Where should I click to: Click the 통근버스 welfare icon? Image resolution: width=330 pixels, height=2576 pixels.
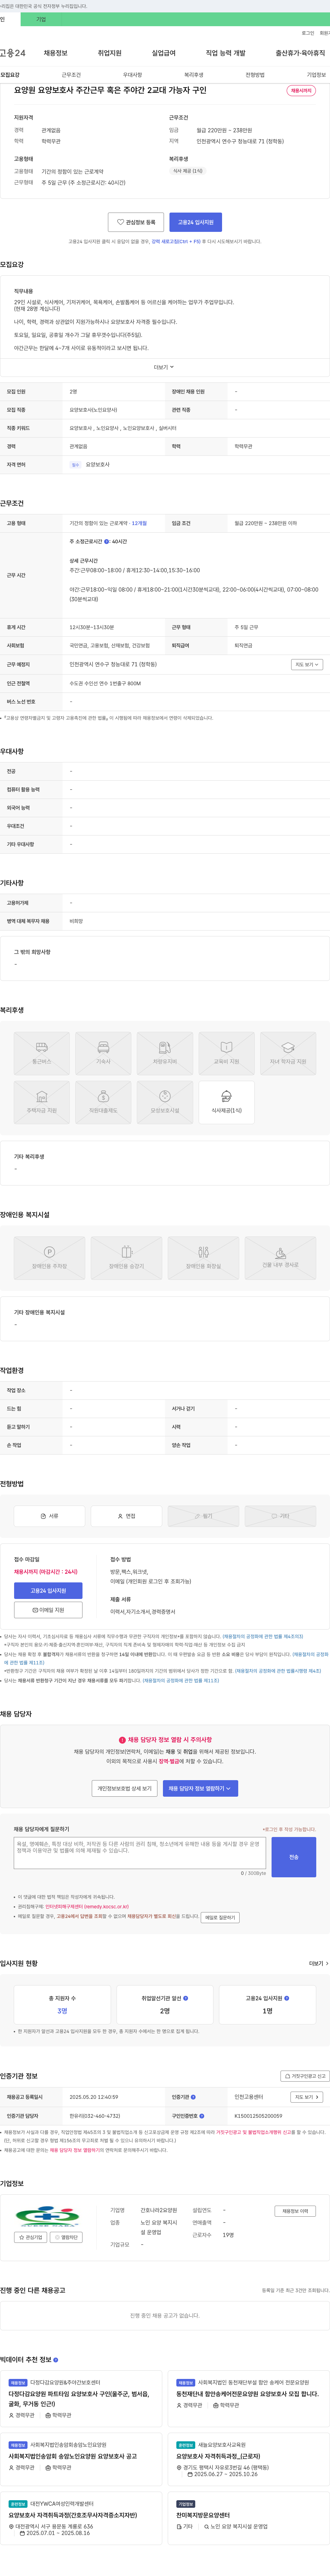42,1053
